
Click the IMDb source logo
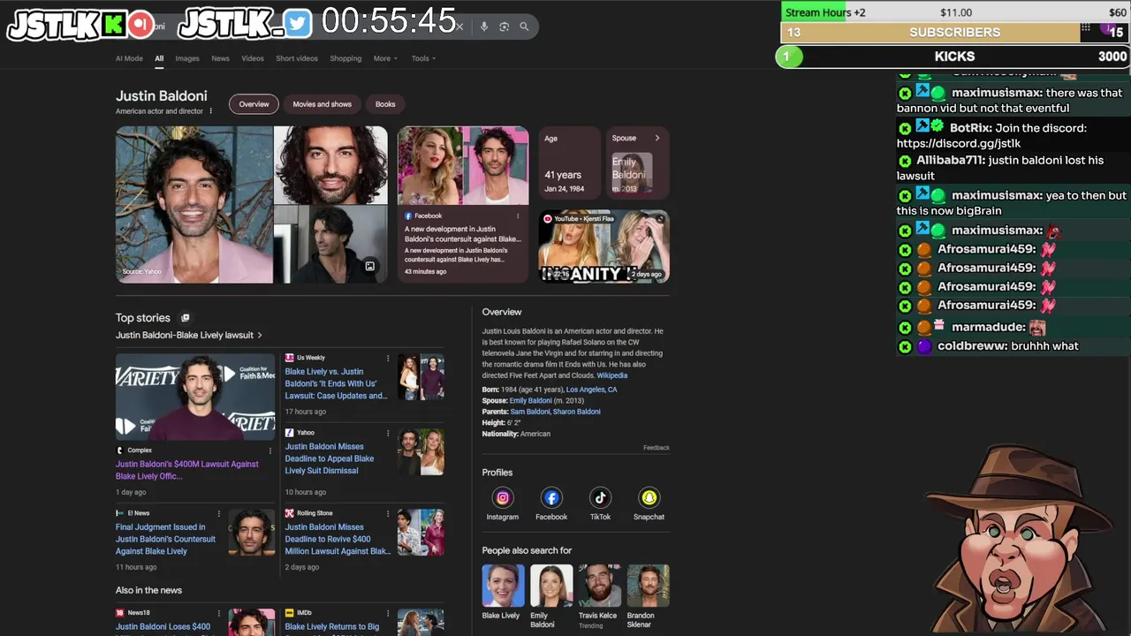point(289,612)
